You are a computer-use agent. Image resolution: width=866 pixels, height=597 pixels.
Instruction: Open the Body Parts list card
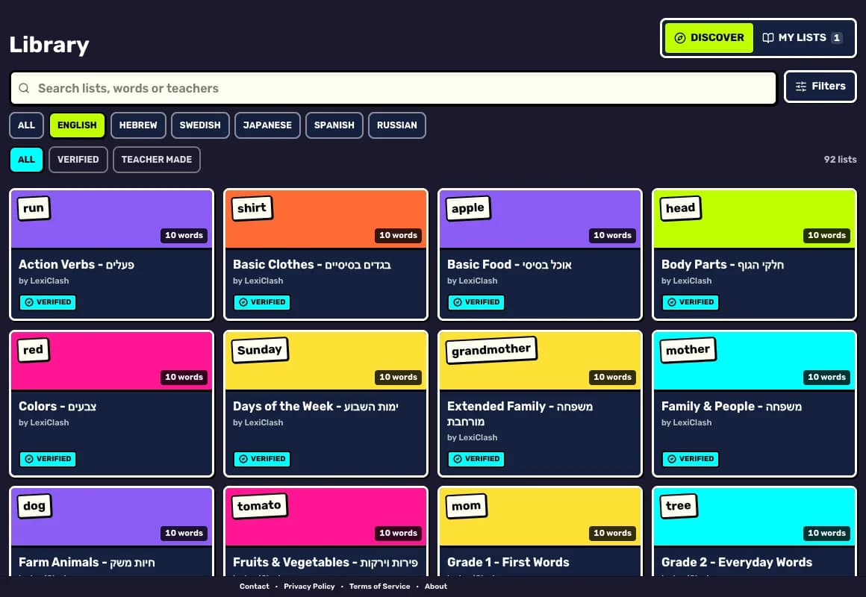(x=755, y=254)
